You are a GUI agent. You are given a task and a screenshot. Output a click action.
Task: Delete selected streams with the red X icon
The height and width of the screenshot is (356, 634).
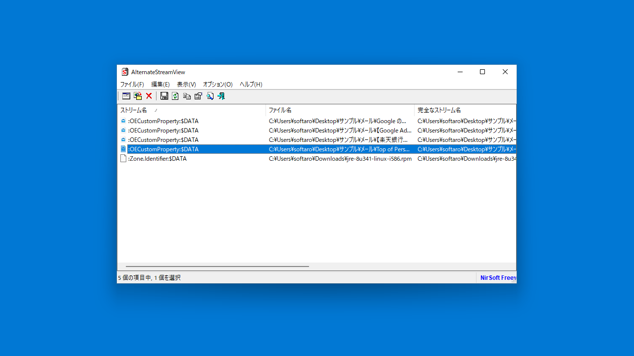pos(149,96)
